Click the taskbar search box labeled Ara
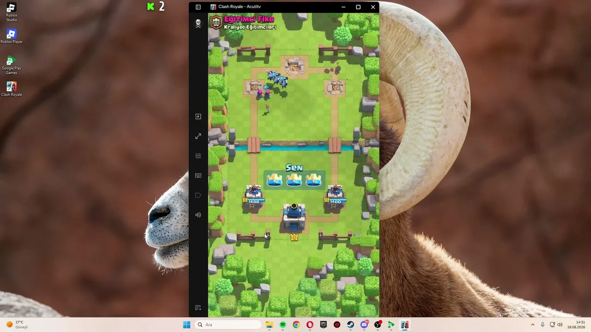Viewport: 591px width, 332px height. point(228,325)
